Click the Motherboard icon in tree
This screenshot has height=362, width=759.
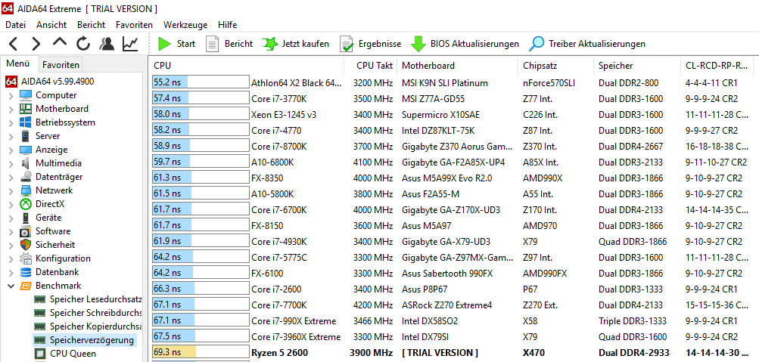26,109
